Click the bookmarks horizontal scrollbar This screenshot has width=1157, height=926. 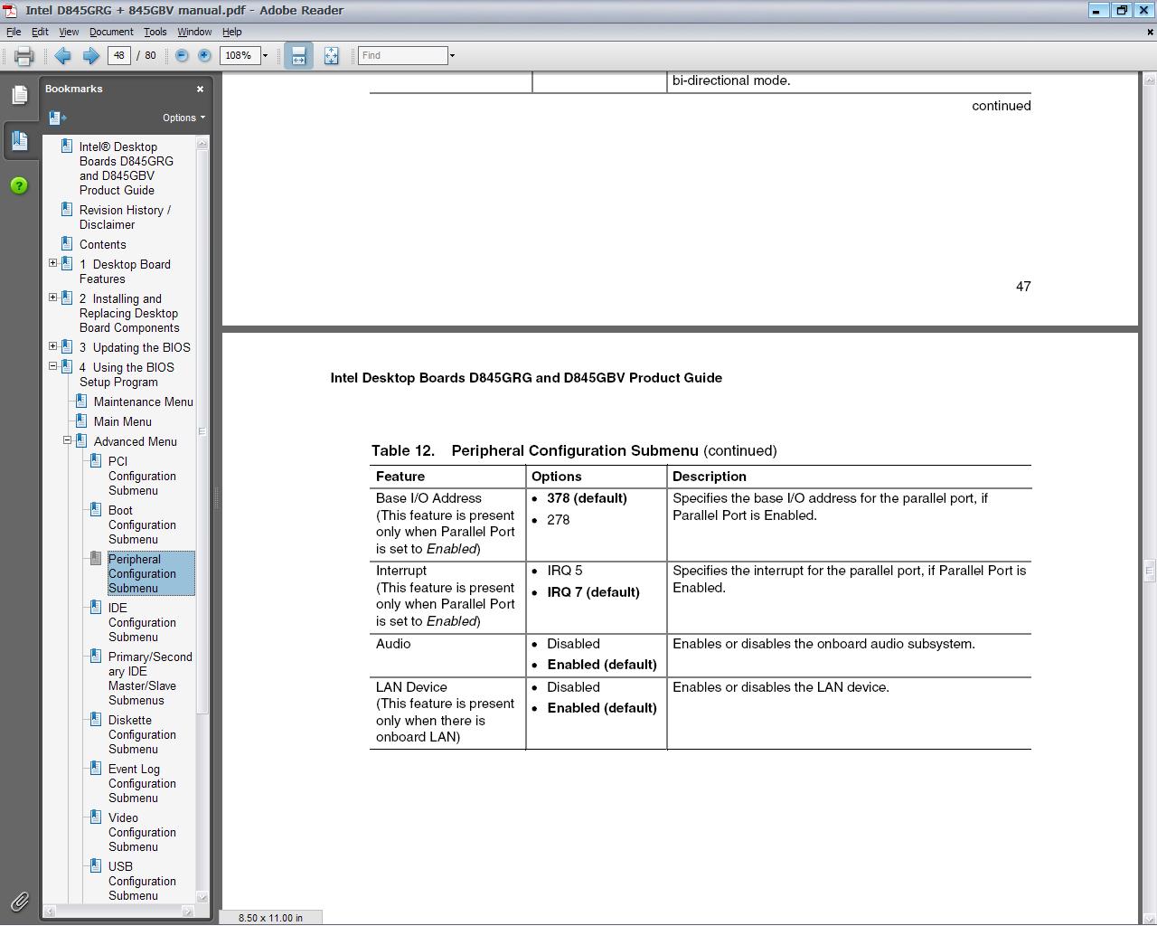click(x=118, y=912)
